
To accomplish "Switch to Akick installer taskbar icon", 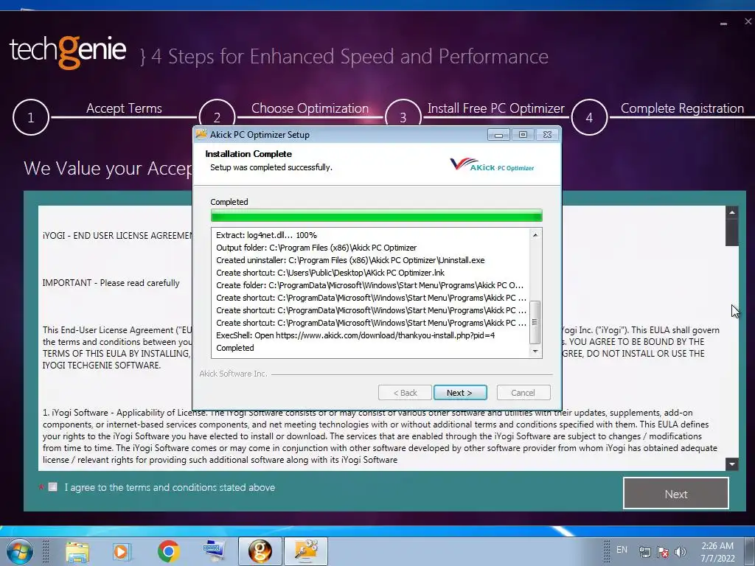I will (306, 551).
